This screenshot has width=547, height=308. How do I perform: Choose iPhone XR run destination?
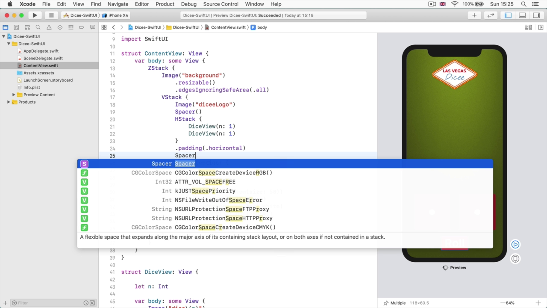pyautogui.click(x=115, y=15)
